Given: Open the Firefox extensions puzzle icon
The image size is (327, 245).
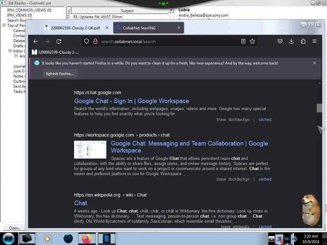Looking at the screenshot, I should click(303, 41).
